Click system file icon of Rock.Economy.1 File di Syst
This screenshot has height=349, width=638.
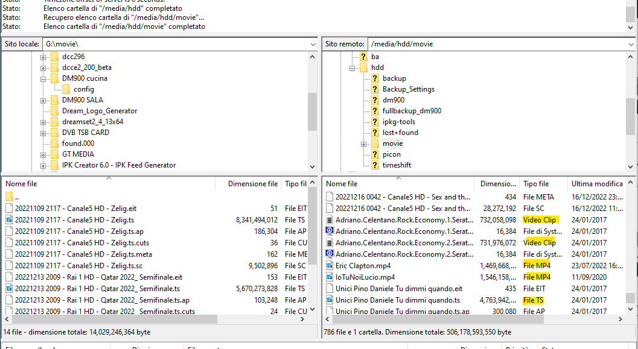pyautogui.click(x=330, y=231)
